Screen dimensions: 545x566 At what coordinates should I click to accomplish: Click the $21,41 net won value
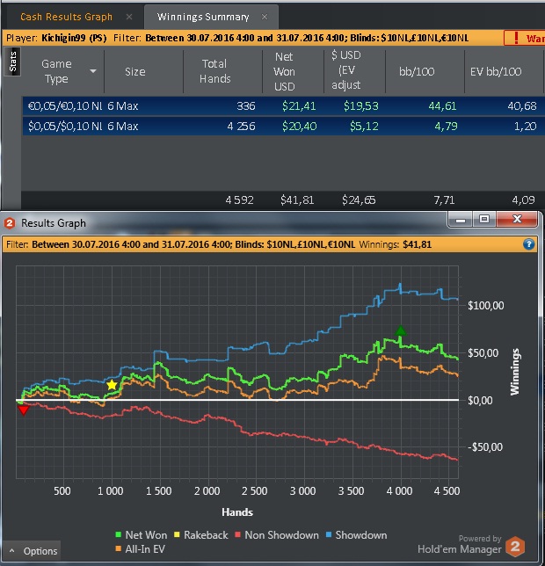coord(299,105)
